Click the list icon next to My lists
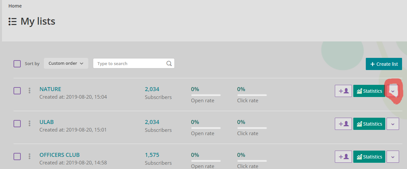This screenshot has width=407, height=169. 13,22
